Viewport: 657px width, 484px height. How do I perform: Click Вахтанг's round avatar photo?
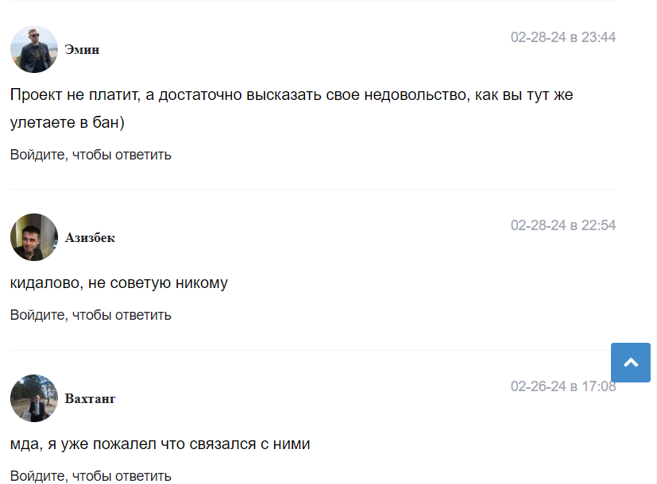[34, 398]
